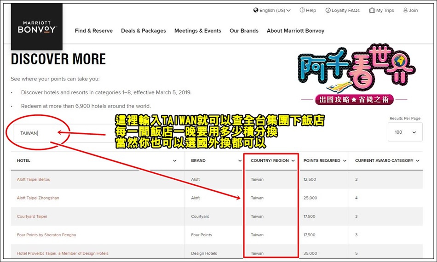The width and height of the screenshot is (437, 262).
Task: Open the Marriott Bonvoy logo home link
Action: pos(37,27)
